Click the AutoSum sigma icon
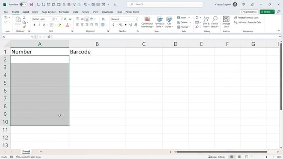This screenshot has height=159, width=283. (x=197, y=18)
